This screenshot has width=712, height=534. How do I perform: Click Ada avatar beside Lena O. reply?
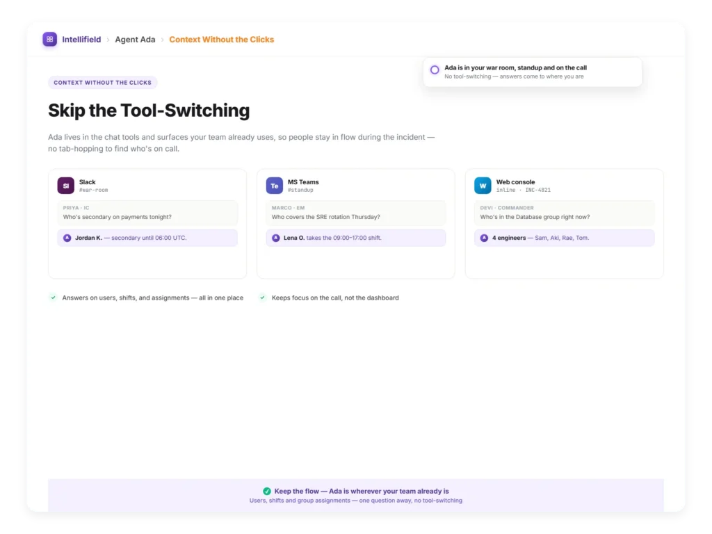click(x=275, y=238)
